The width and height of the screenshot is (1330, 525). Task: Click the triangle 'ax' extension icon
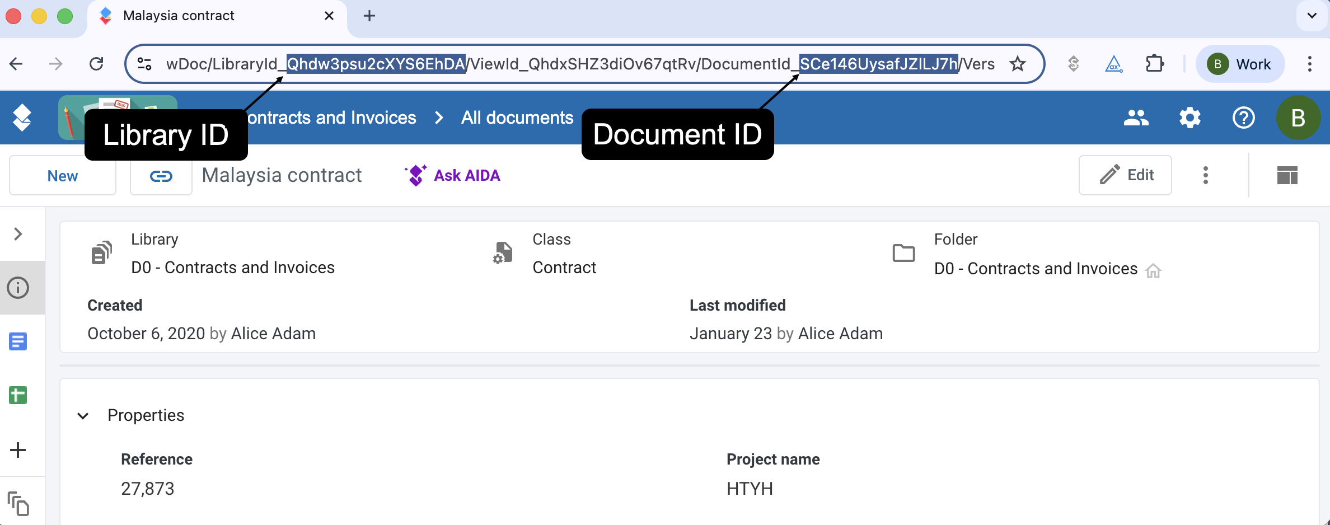click(x=1113, y=64)
